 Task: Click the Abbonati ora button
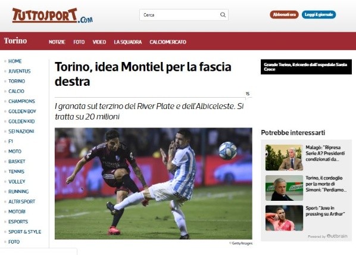(284, 15)
